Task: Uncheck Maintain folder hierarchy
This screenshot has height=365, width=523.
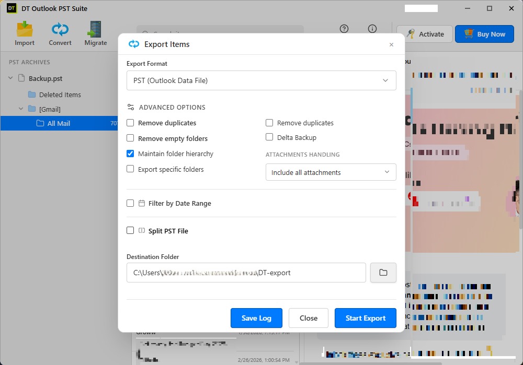Action: click(130, 154)
